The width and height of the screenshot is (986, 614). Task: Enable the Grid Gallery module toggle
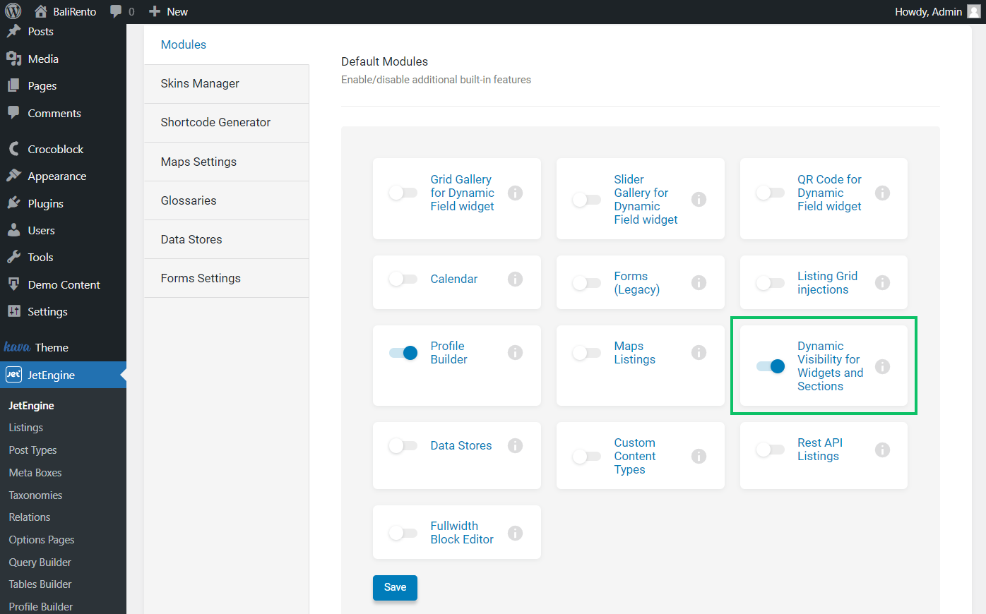click(x=403, y=193)
